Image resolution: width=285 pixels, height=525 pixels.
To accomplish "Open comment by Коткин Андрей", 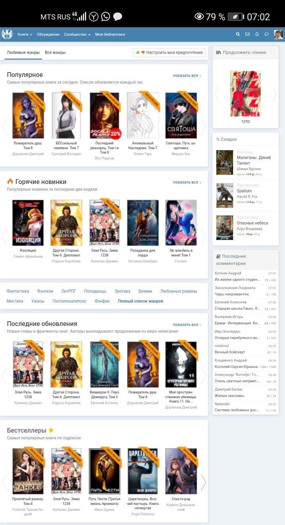I will pos(228,273).
